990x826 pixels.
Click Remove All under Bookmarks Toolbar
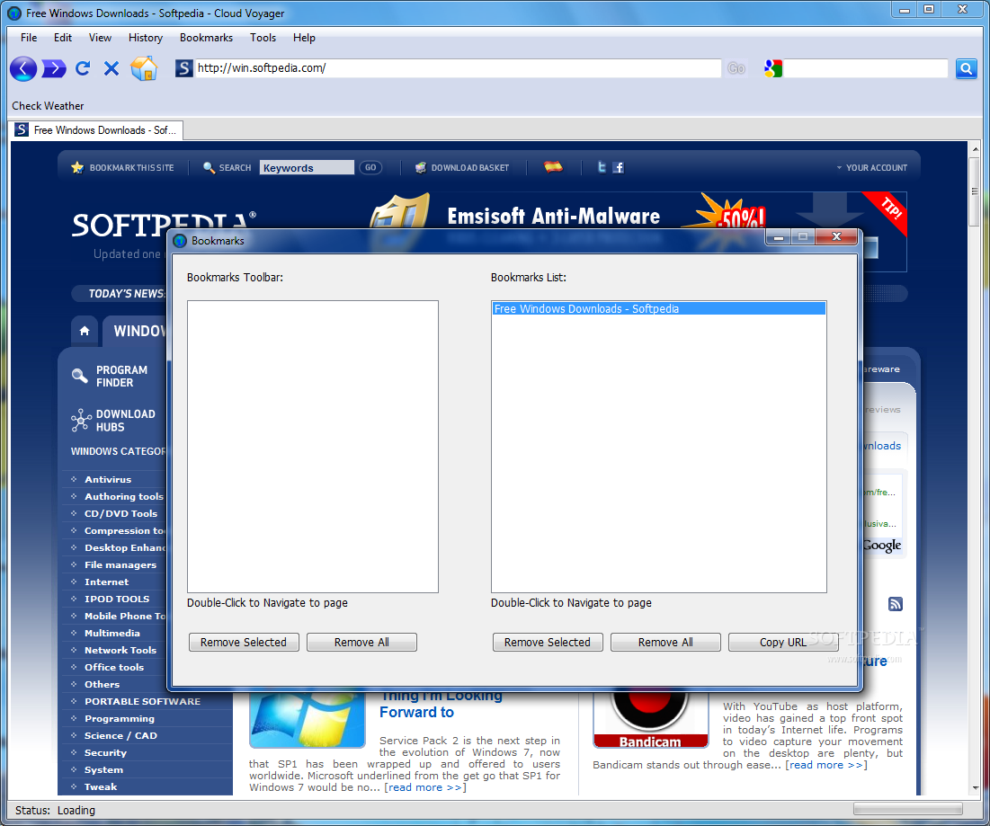click(x=361, y=642)
